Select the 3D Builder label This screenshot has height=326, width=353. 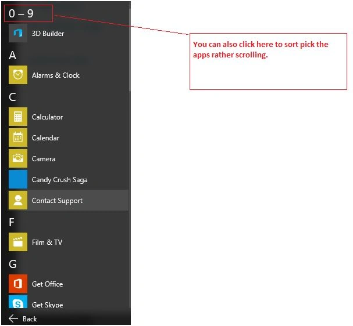tap(48, 34)
